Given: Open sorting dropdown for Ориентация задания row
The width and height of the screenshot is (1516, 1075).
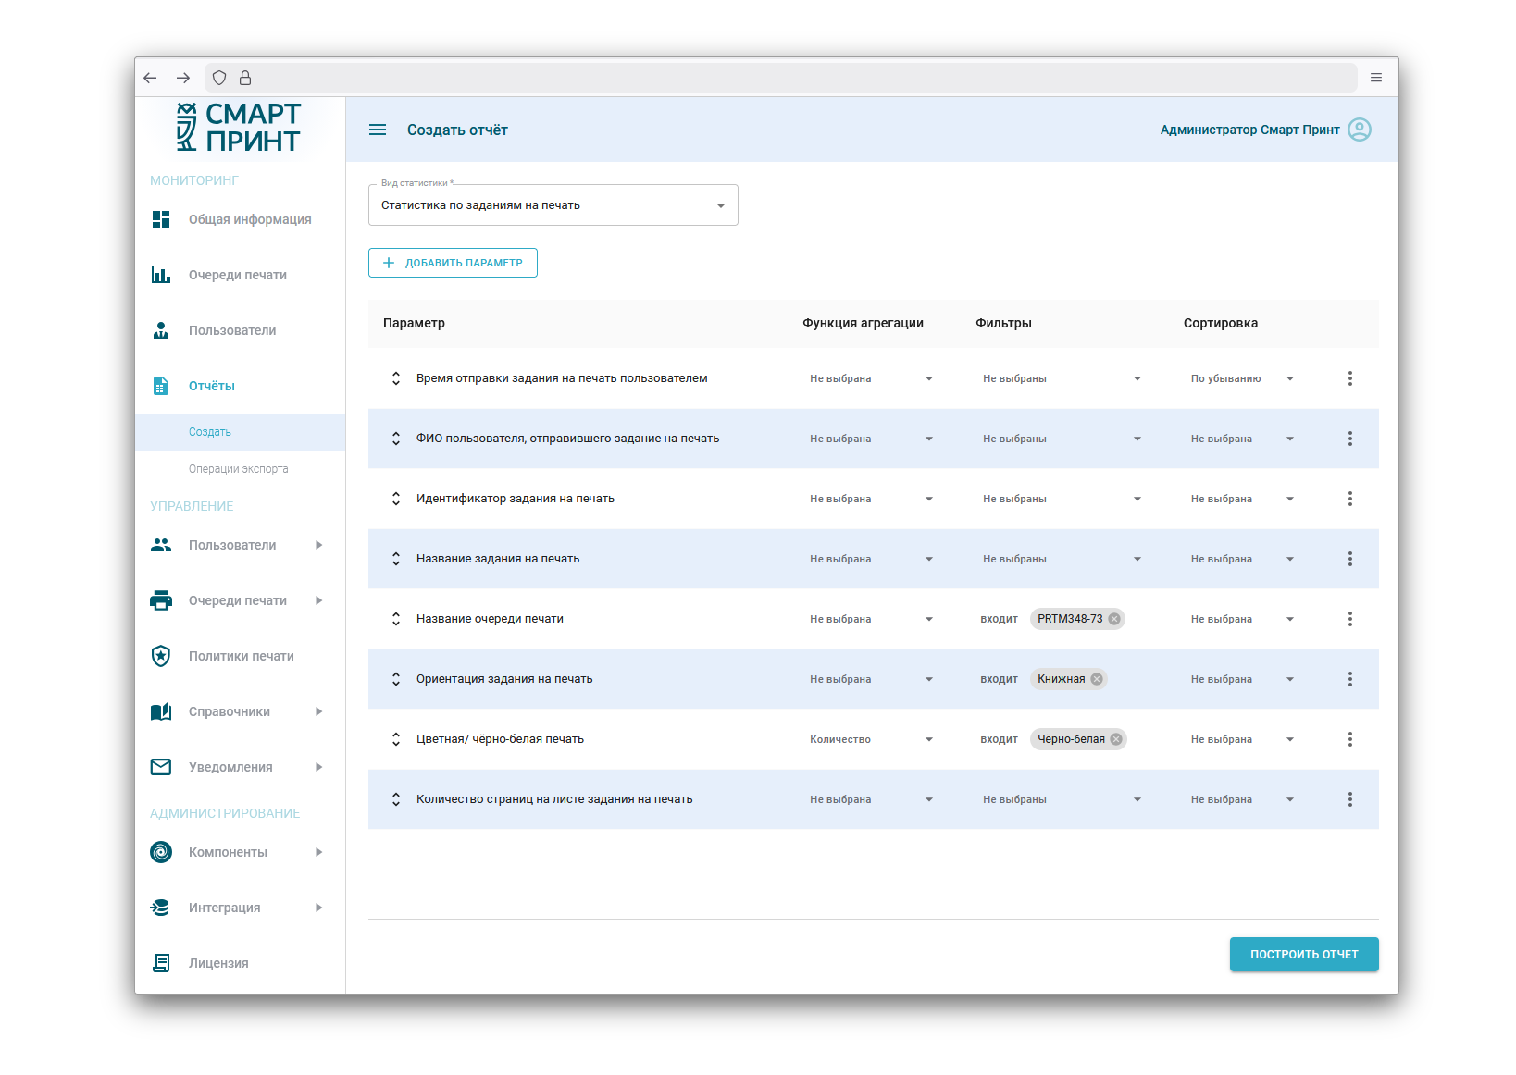Looking at the screenshot, I should [x=1242, y=679].
